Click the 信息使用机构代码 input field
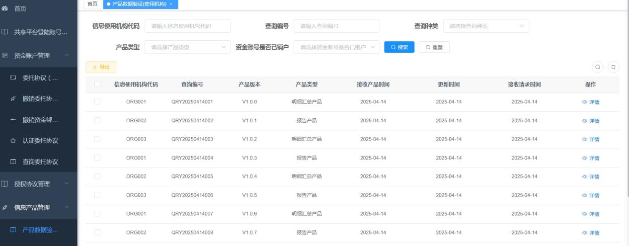The height and width of the screenshot is (246, 629). [x=187, y=26]
